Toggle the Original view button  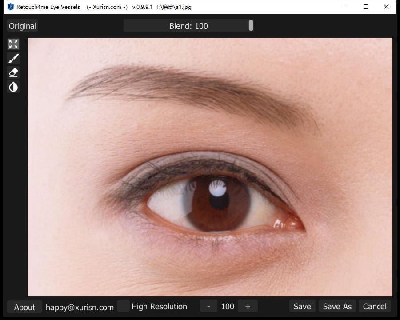tap(23, 26)
